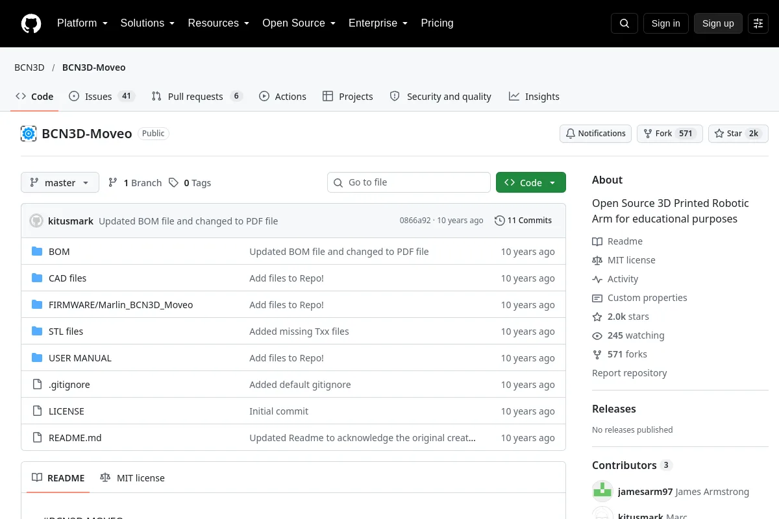This screenshot has height=519, width=779.
Task: Click the history clock icon for commits
Action: coord(499,221)
